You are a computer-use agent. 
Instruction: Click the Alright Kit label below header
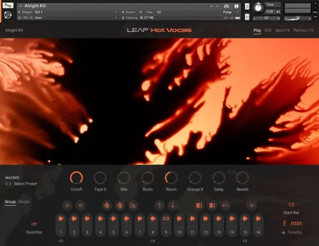(14, 31)
